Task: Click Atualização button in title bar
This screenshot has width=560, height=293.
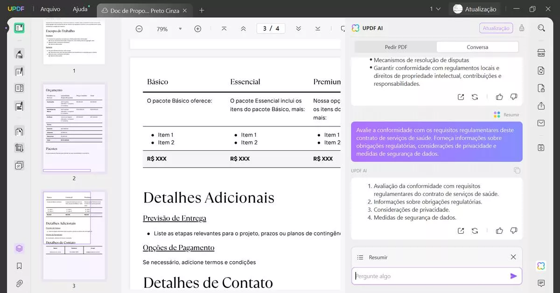Action: click(475, 9)
